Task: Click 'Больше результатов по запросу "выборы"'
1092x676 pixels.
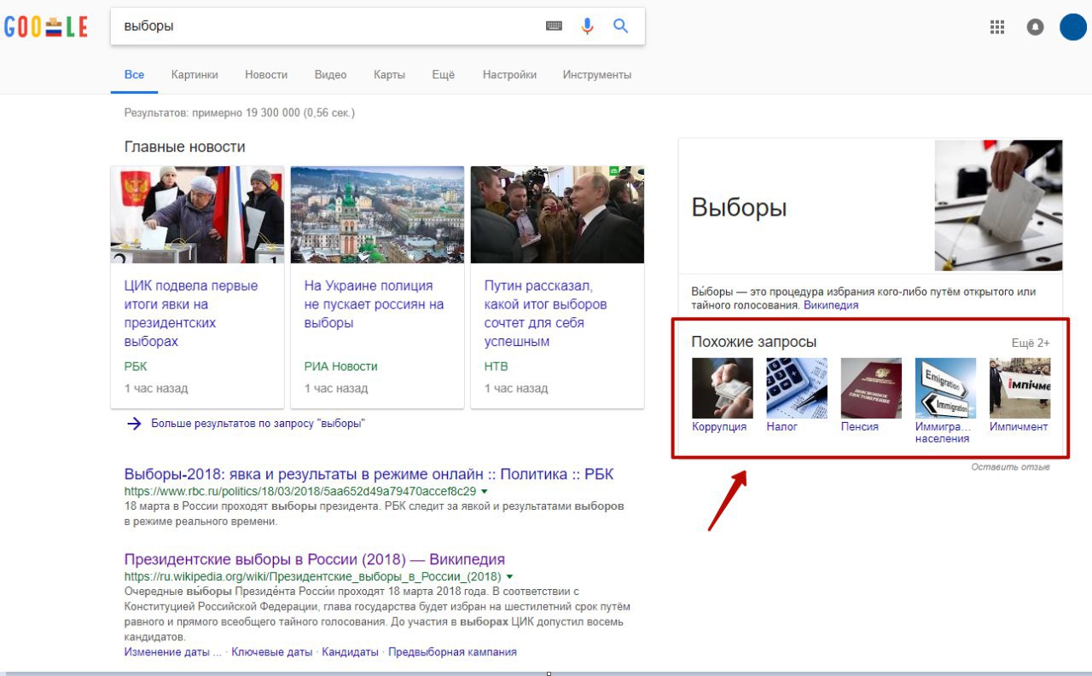Action: pyautogui.click(x=258, y=424)
